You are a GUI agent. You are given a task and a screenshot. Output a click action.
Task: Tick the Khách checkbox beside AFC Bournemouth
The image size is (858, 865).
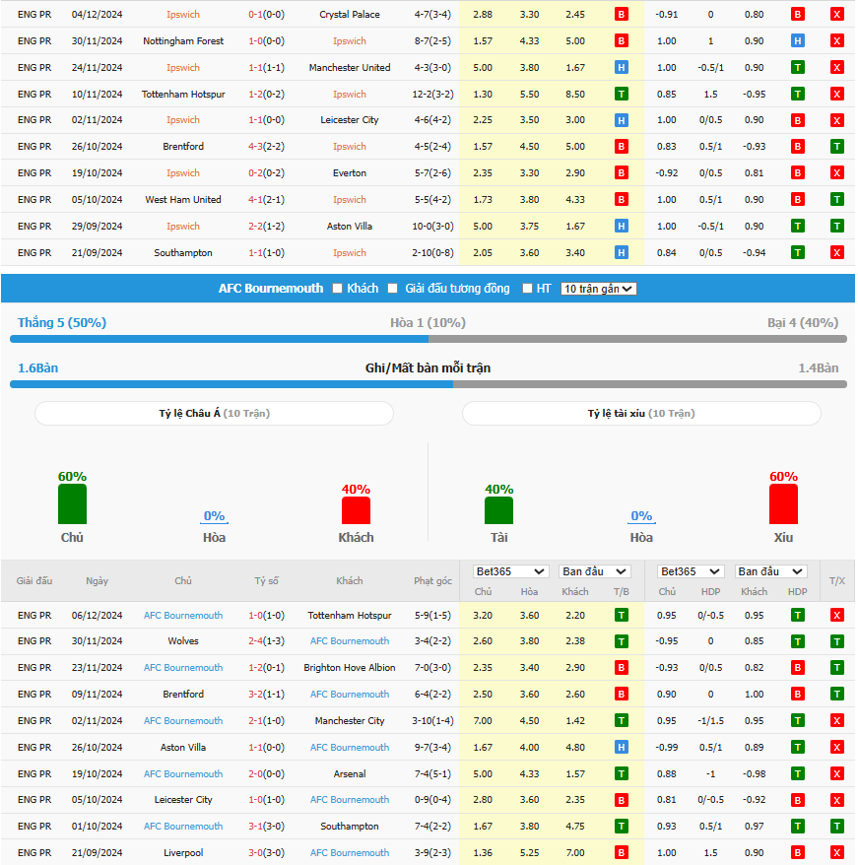pyautogui.click(x=338, y=289)
